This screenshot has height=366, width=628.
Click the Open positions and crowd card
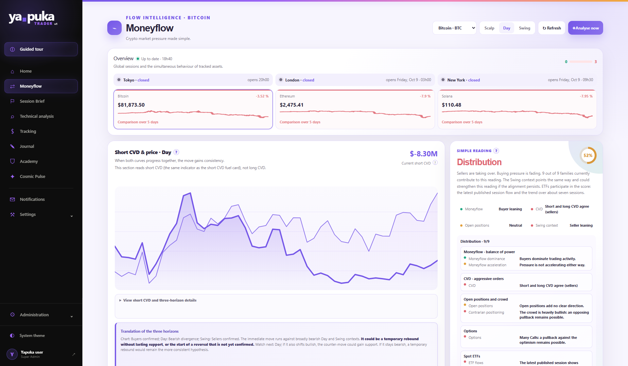(526, 308)
